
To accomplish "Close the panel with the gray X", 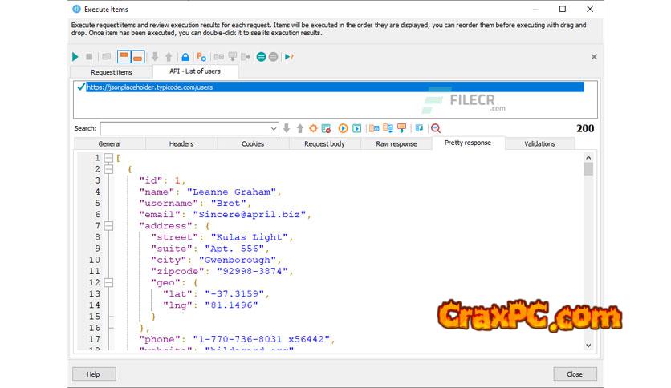I will pos(594,56).
